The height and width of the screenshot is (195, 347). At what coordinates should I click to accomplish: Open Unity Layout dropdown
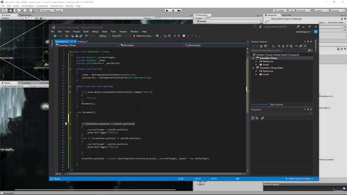[x=337, y=10]
